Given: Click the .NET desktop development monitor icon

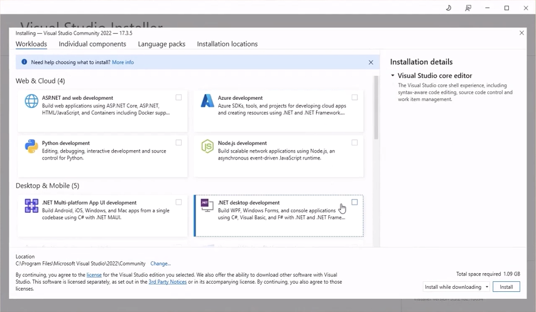Looking at the screenshot, I should (207, 205).
